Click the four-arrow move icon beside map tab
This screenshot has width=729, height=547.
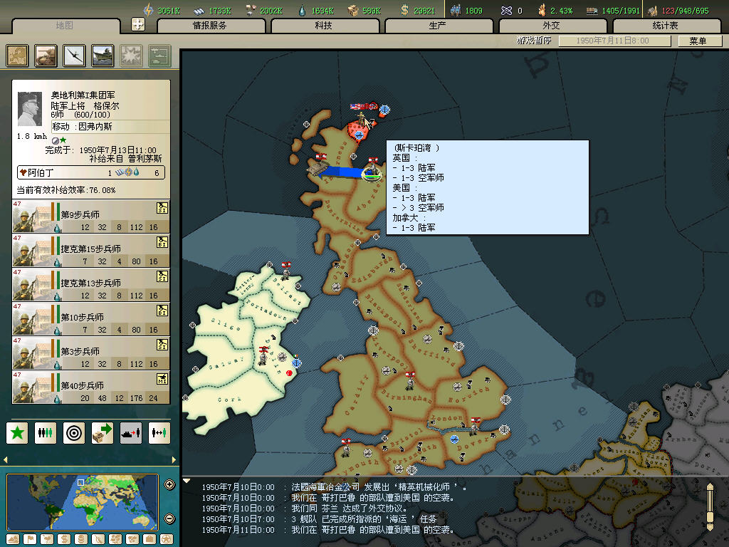tap(138, 24)
